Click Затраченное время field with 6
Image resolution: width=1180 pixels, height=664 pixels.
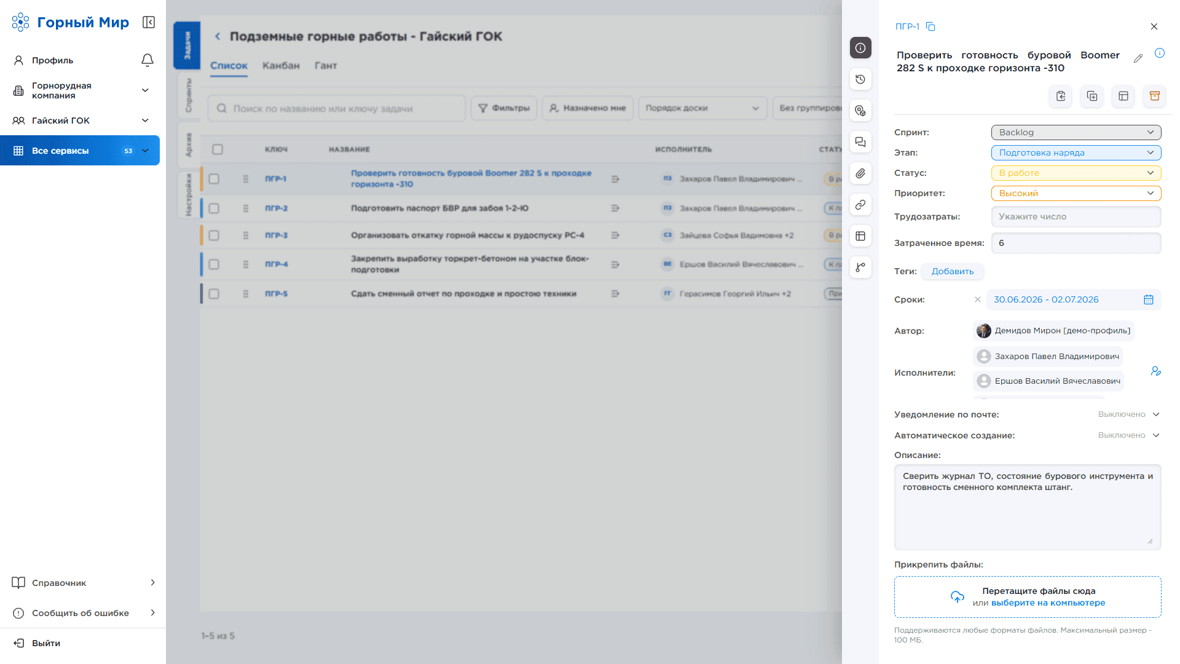tap(1076, 243)
